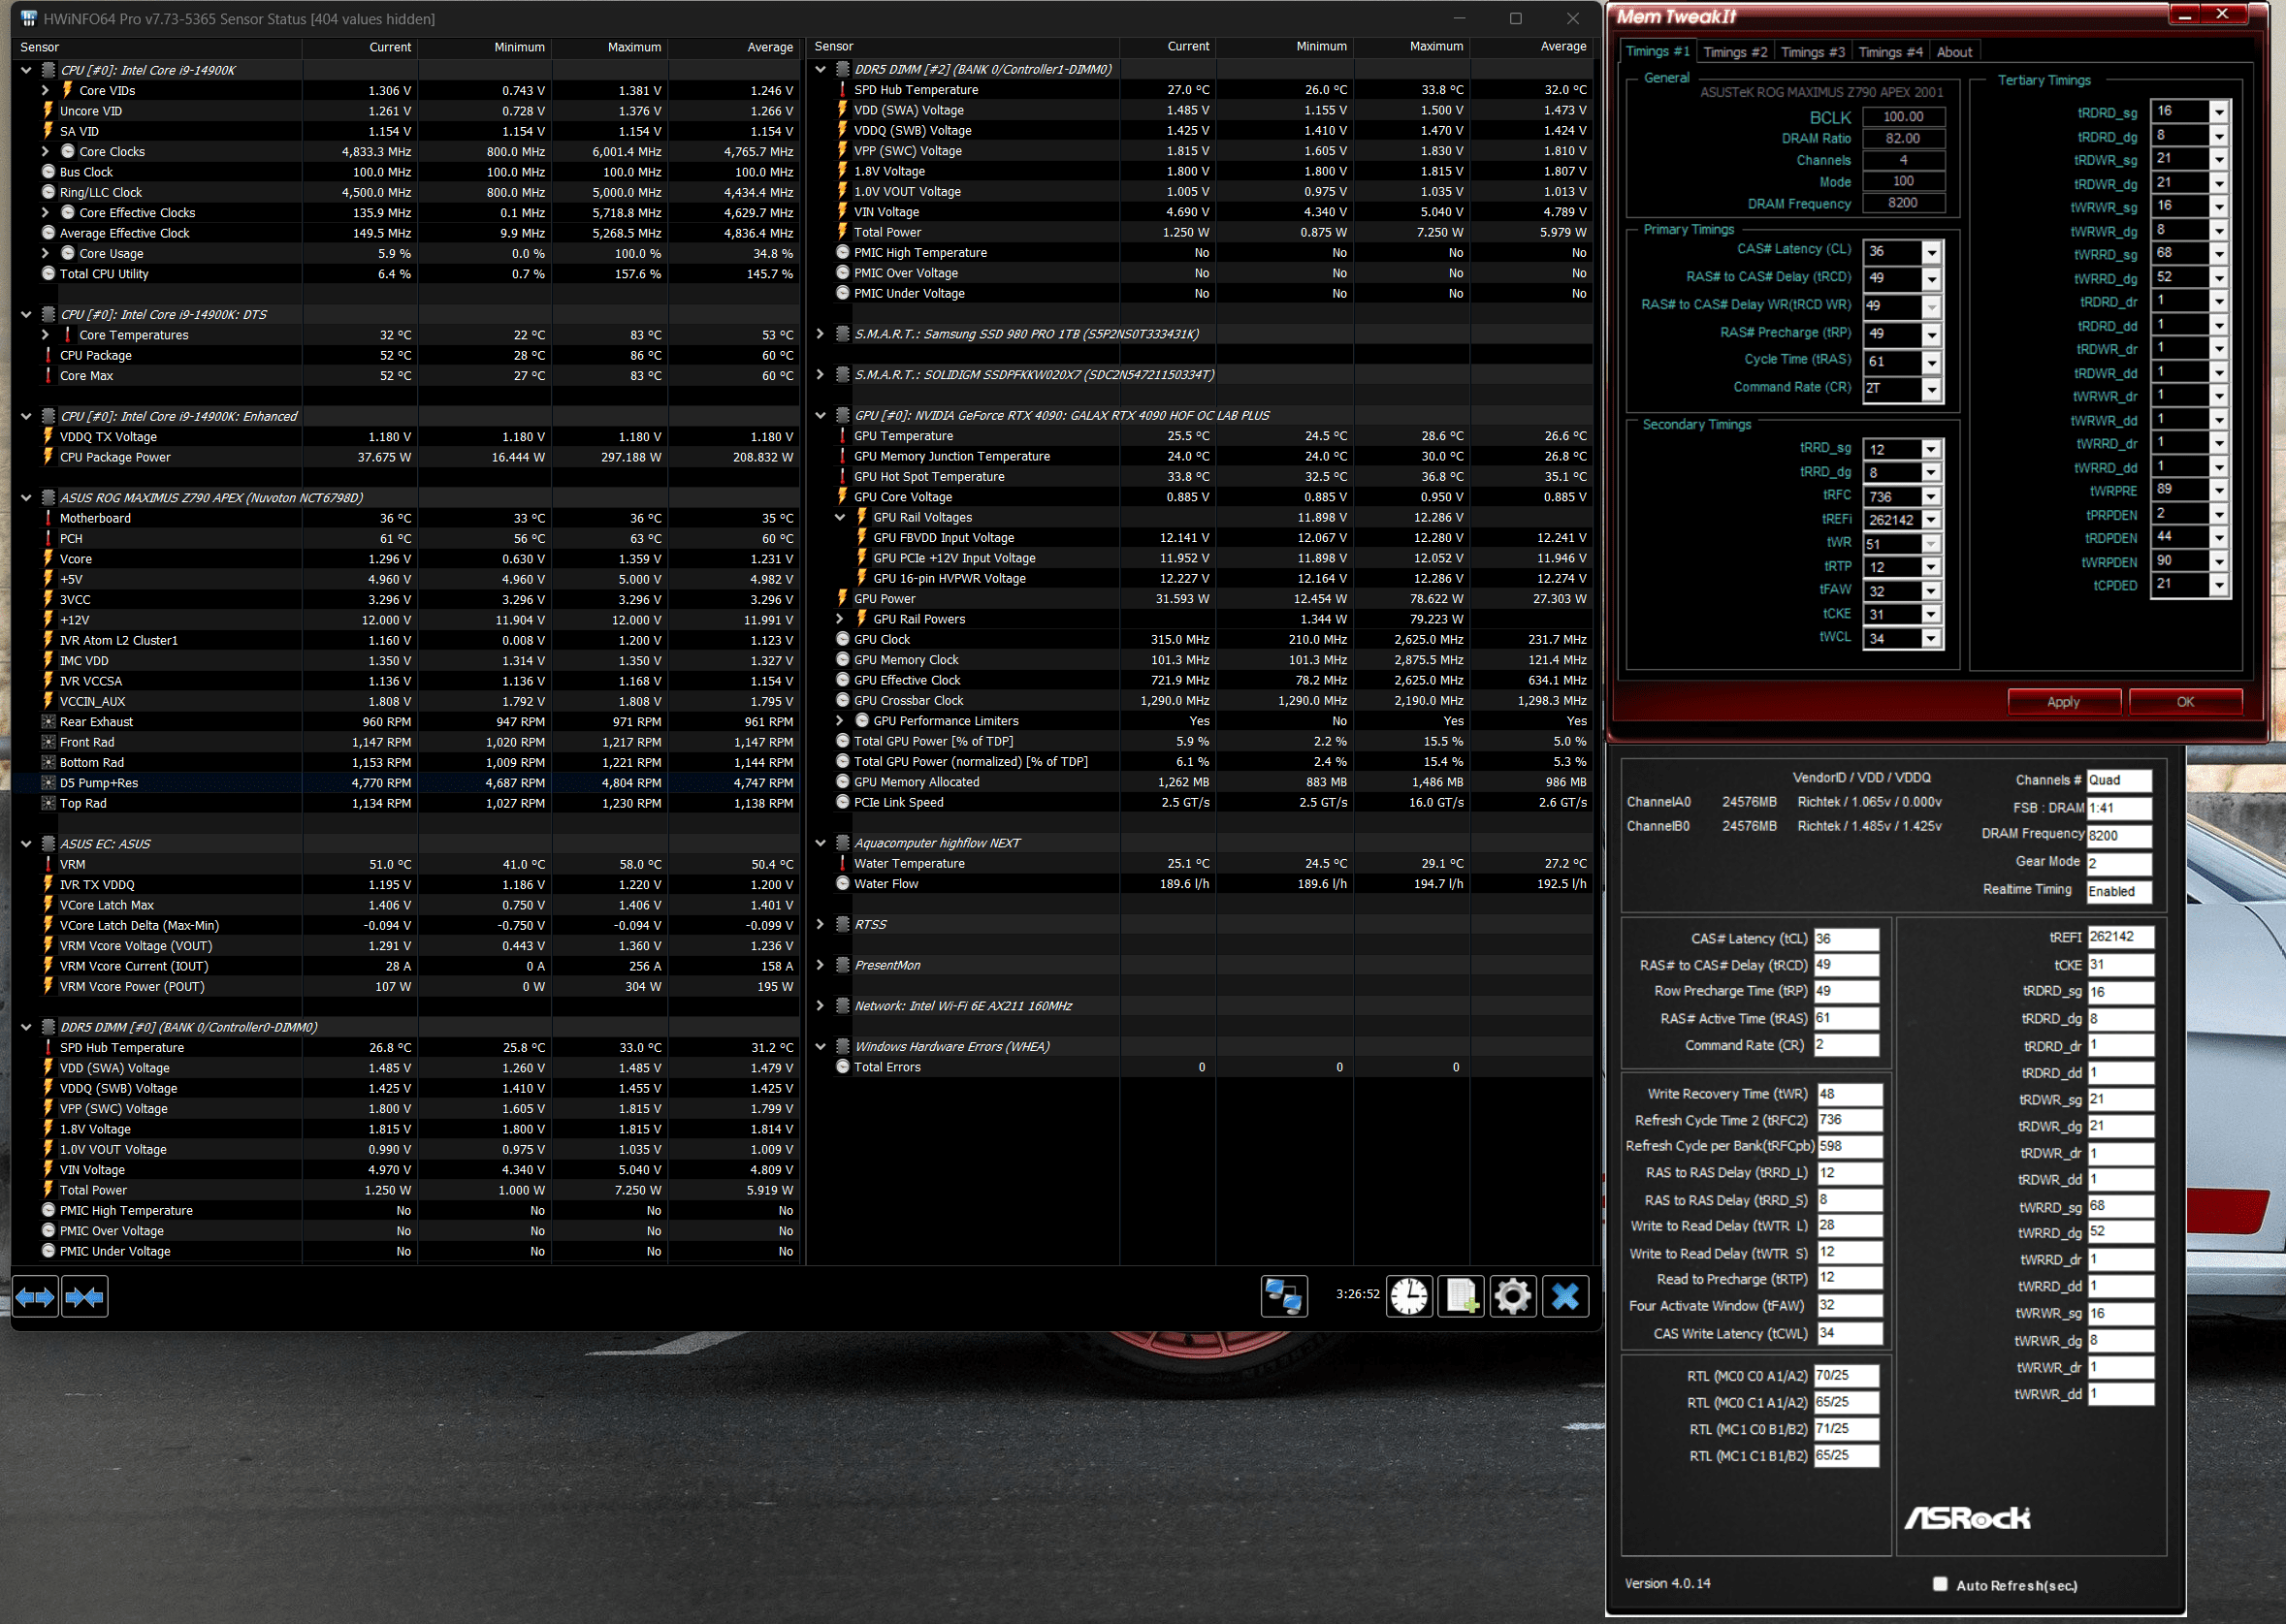Open the About tab in Mem TweakIt

click(x=1954, y=52)
